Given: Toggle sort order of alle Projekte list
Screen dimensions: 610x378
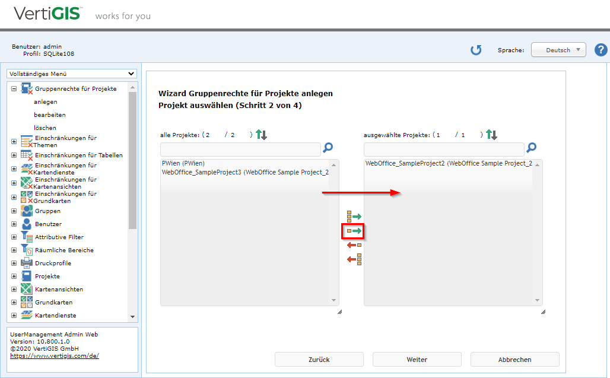Looking at the screenshot, I should click(261, 135).
